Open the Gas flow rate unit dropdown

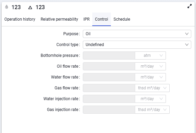click(152, 88)
